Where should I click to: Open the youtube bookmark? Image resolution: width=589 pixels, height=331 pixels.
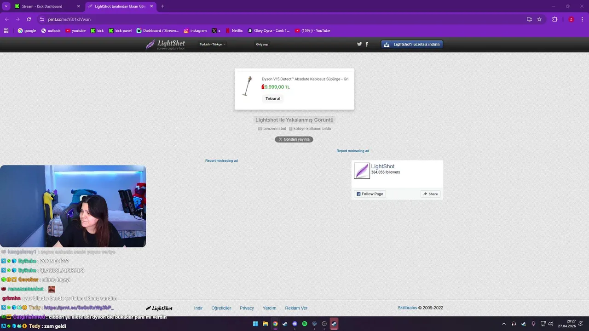click(75, 31)
